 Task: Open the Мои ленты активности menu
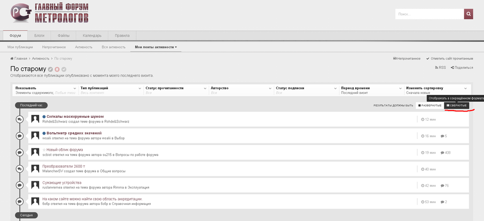tap(155, 47)
